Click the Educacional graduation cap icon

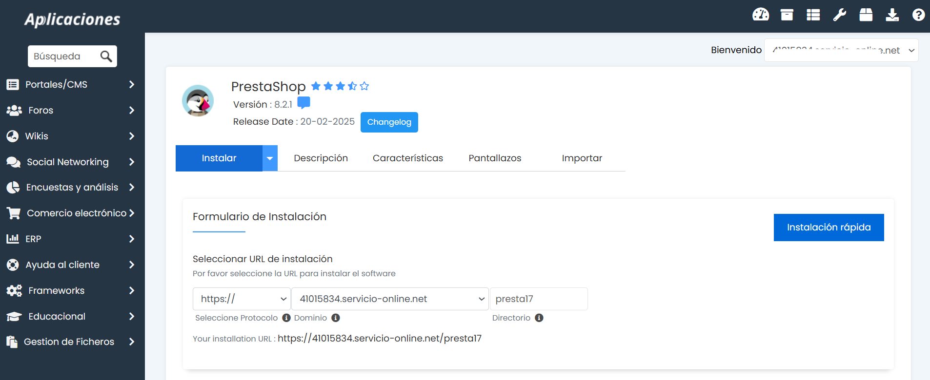(14, 316)
